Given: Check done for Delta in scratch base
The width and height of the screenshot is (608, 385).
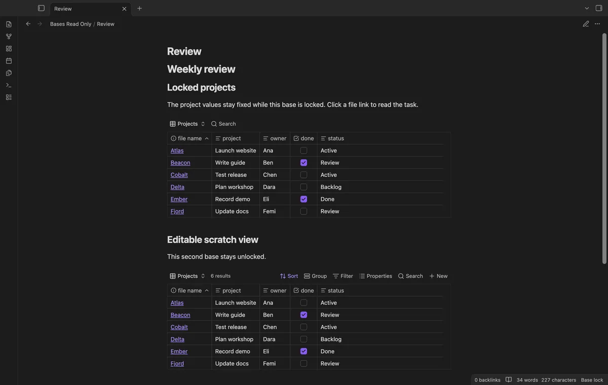Looking at the screenshot, I should (x=303, y=339).
